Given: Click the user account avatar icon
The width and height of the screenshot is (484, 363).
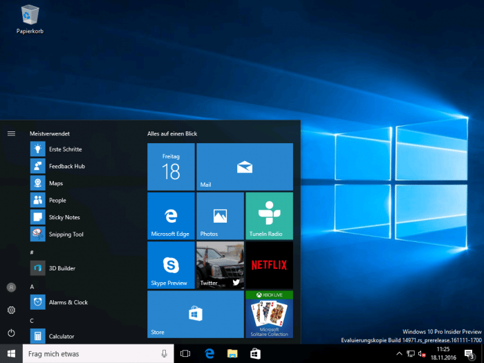Looking at the screenshot, I should coord(12,288).
